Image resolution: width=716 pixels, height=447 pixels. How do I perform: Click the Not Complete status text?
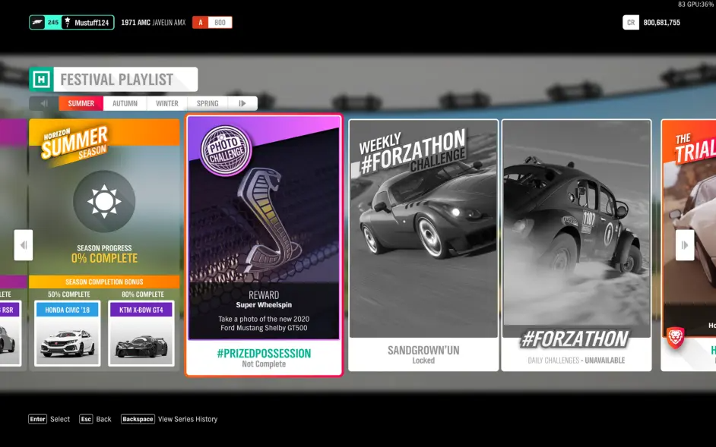[264, 364]
